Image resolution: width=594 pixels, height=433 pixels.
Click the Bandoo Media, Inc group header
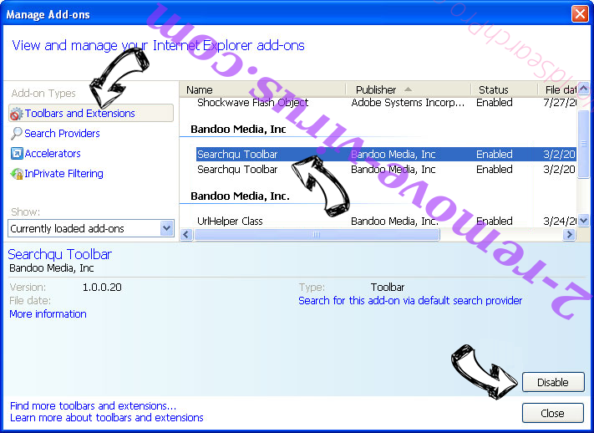tap(238, 130)
